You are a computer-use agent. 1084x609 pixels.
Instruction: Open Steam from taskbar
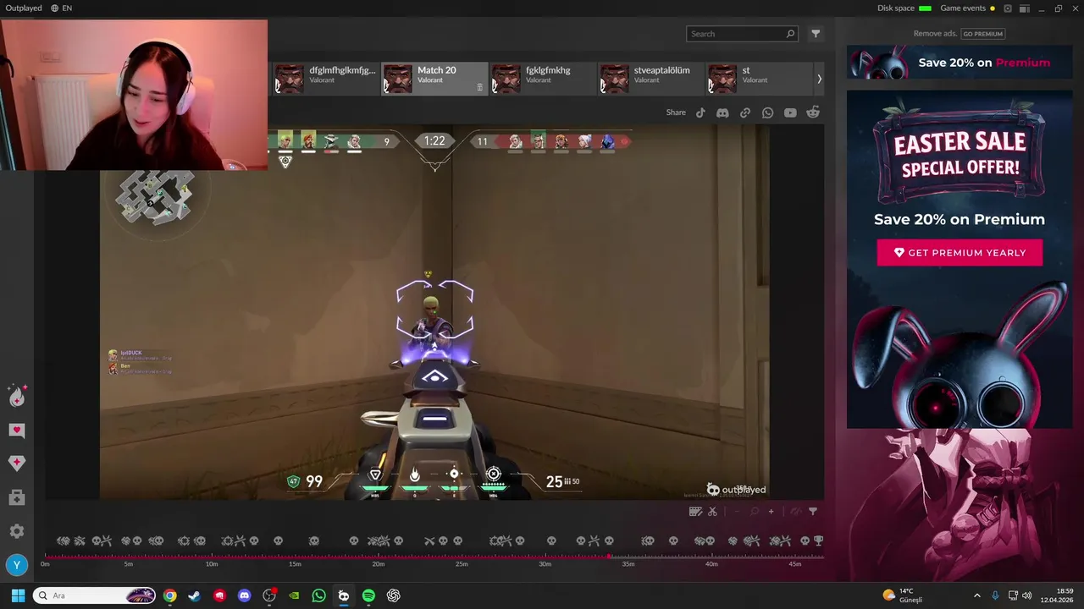194,595
